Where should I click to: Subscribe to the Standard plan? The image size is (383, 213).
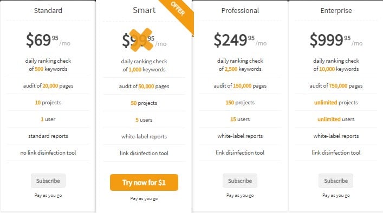48,181
